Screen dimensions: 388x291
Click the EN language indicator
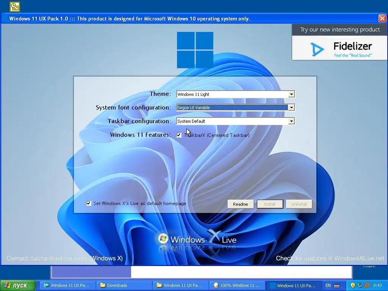point(328,285)
